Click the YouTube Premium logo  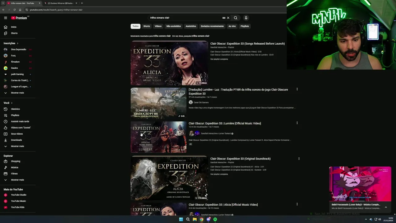pos(19,18)
